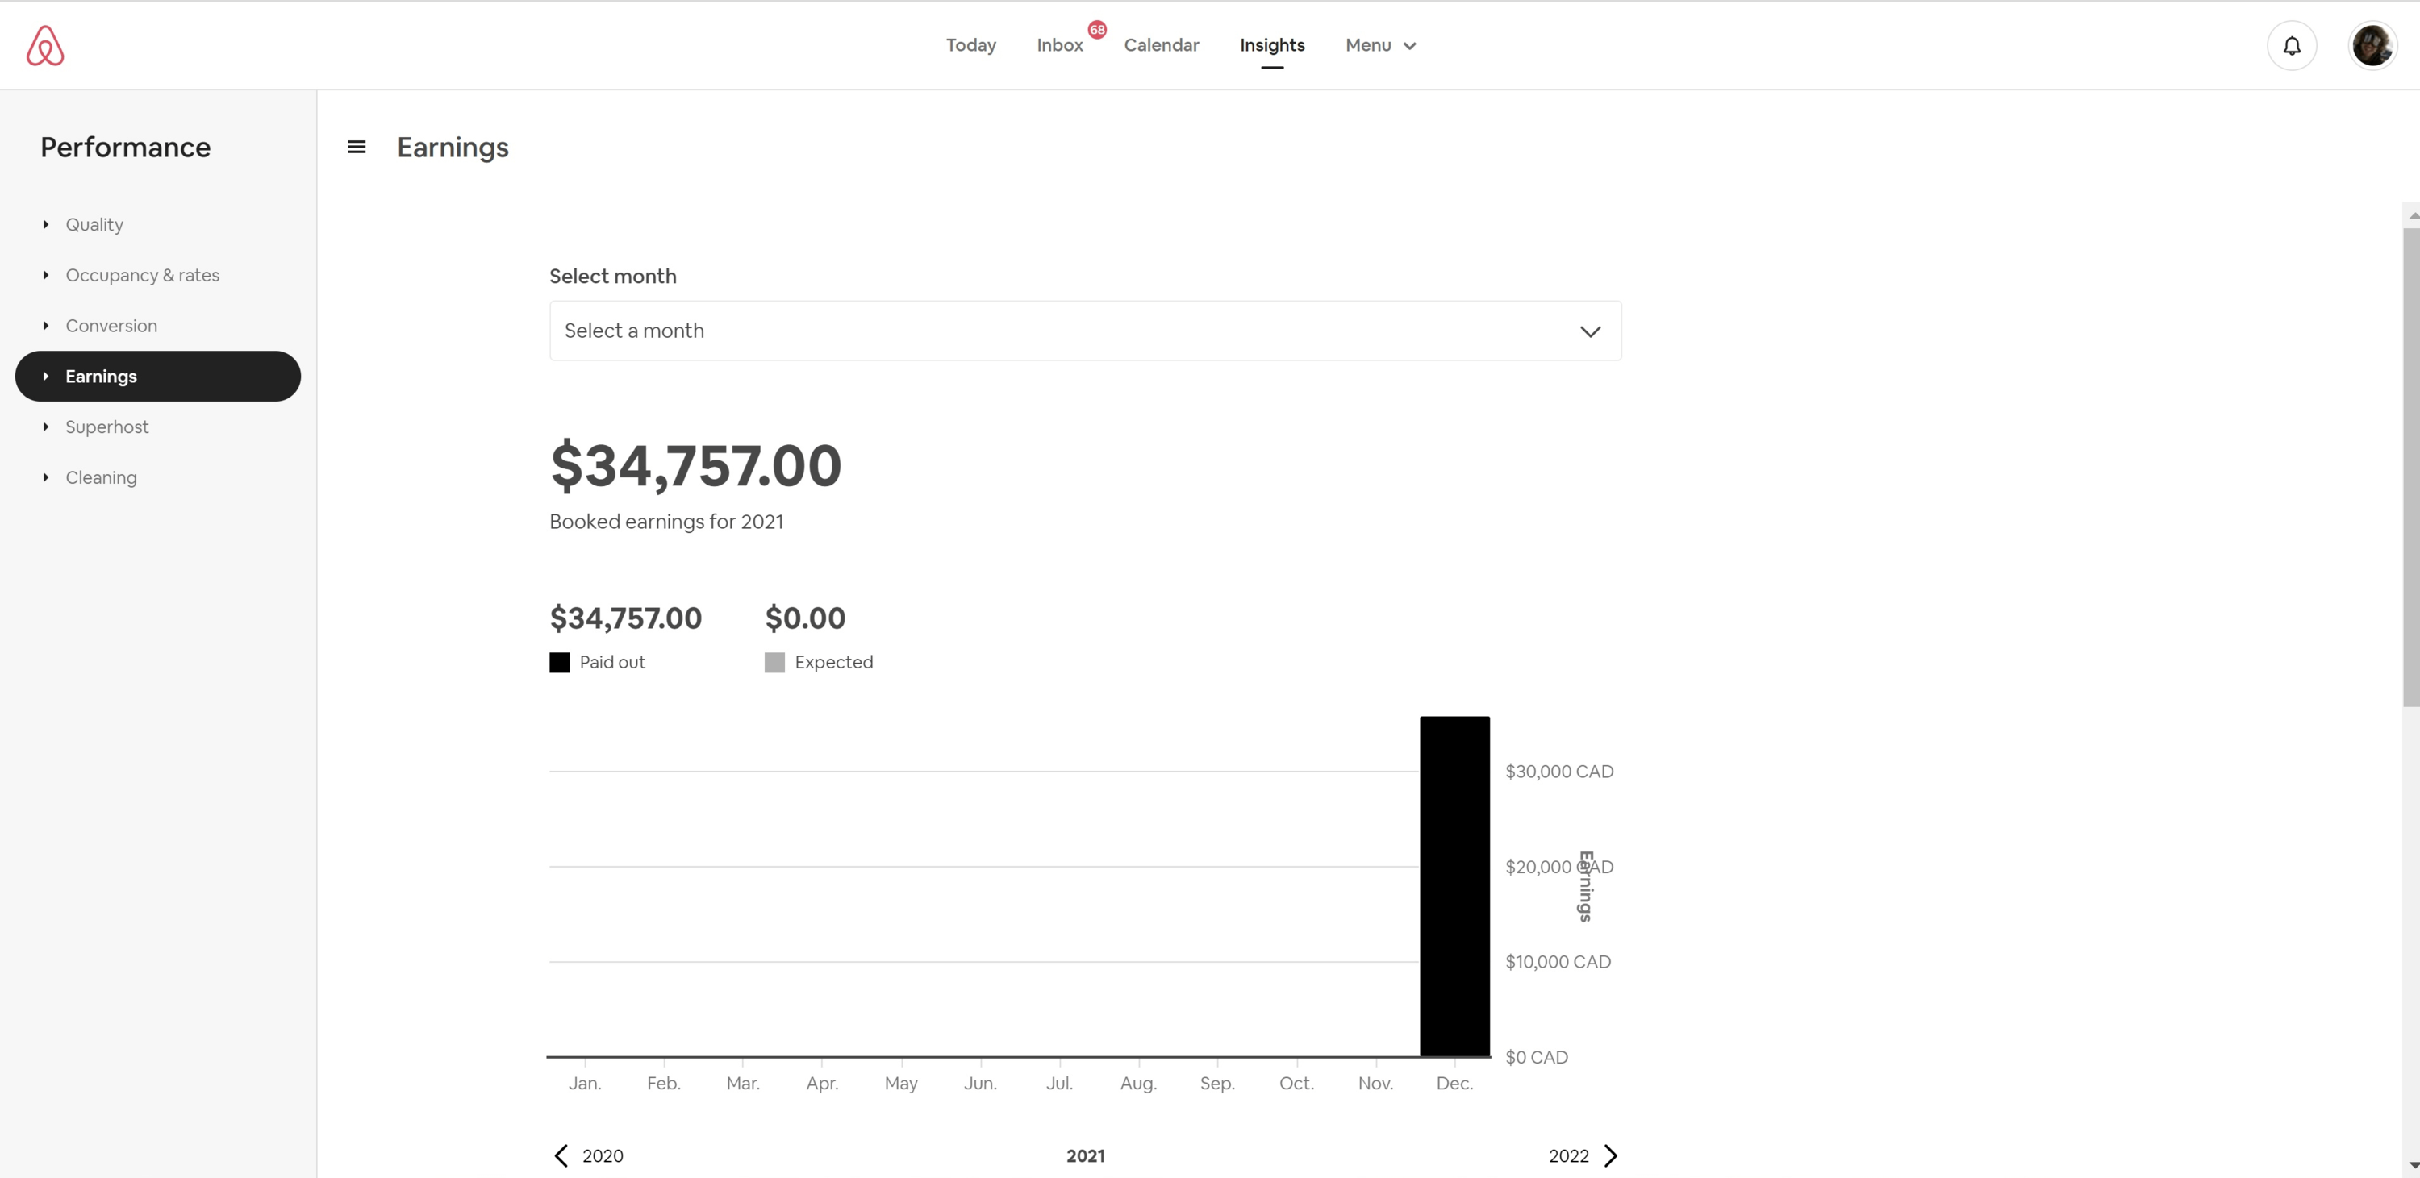The height and width of the screenshot is (1178, 2420).
Task: Open Conversion section in sidebar
Action: pos(111,326)
